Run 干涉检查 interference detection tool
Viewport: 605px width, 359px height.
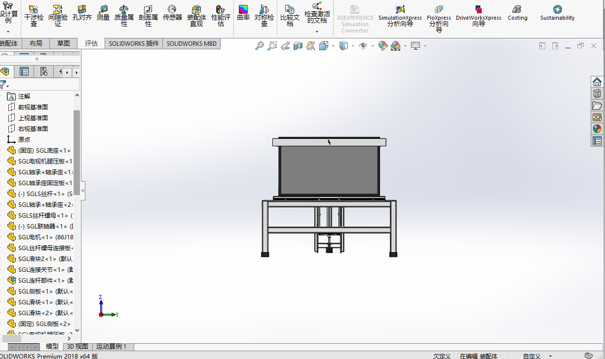[x=34, y=16]
